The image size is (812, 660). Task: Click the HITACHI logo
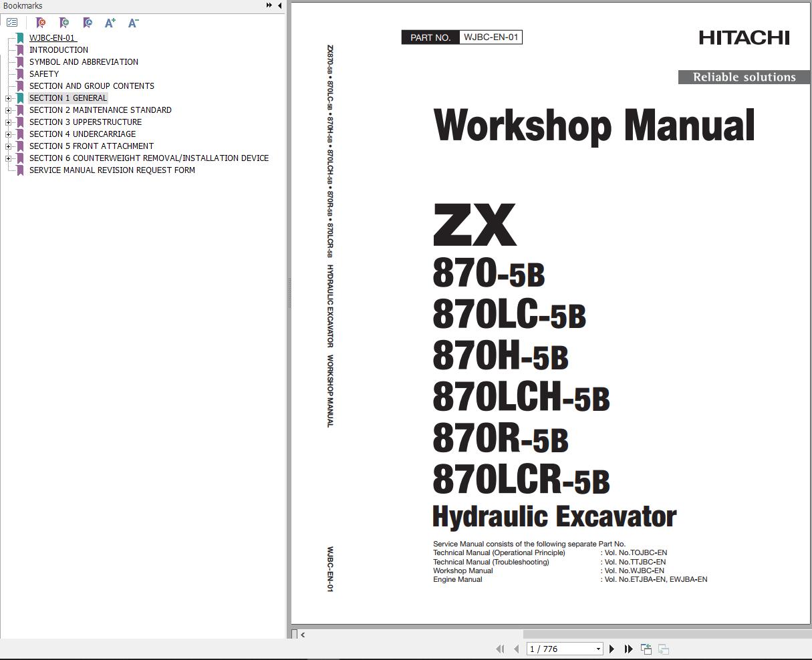coord(745,38)
